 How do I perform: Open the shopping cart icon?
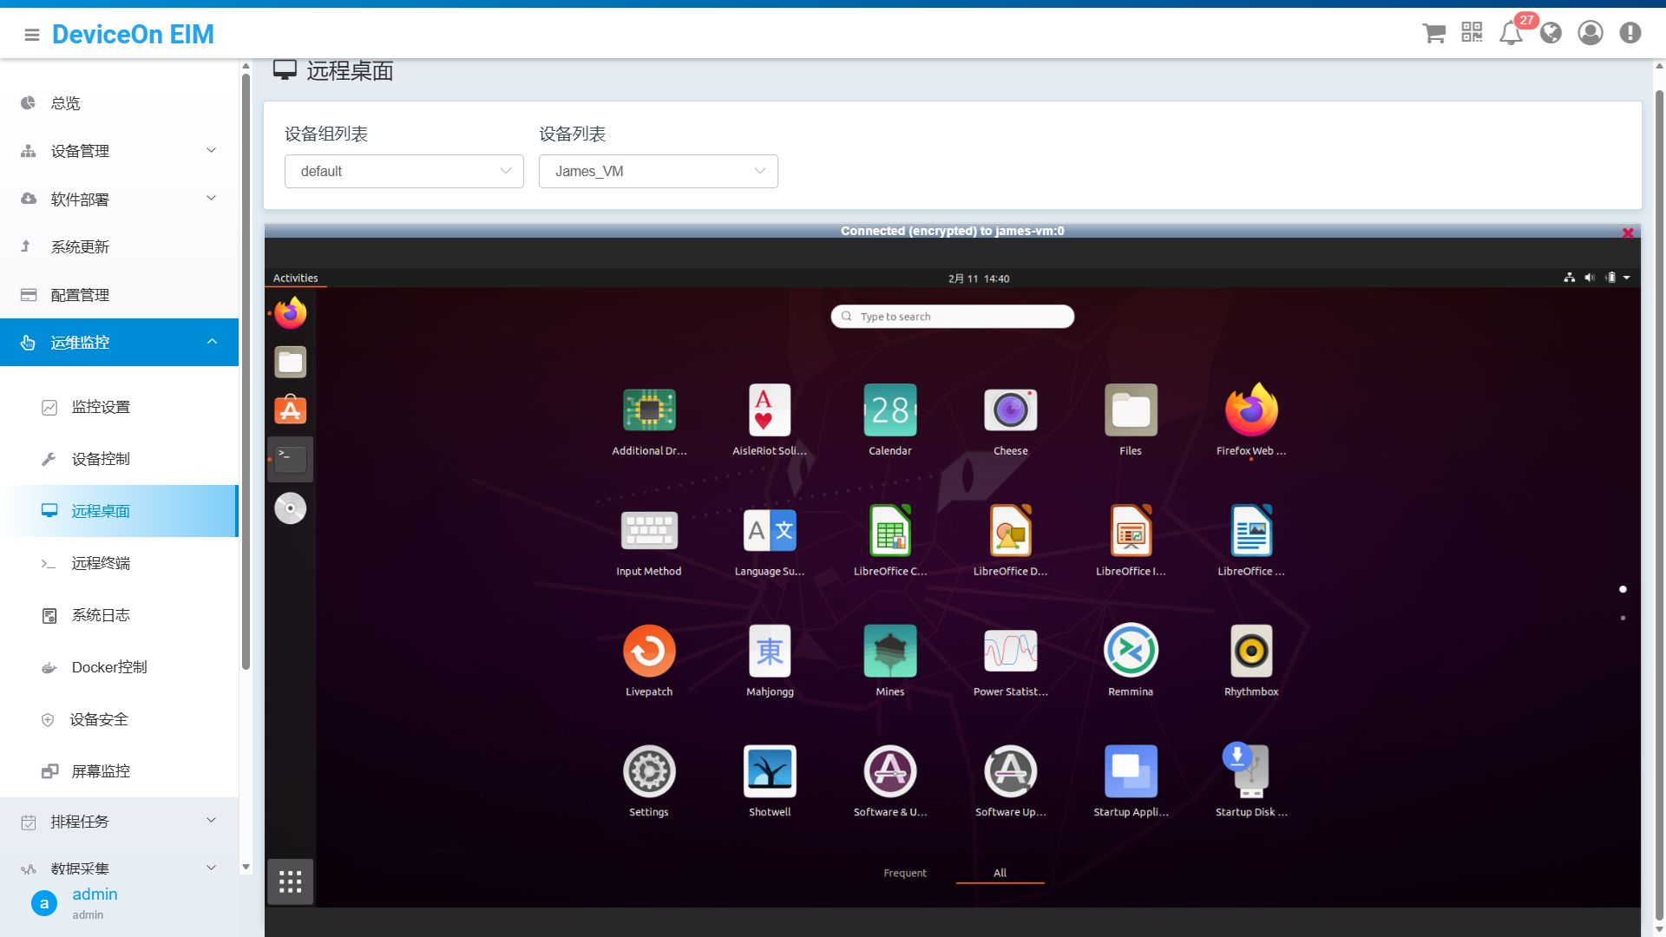pyautogui.click(x=1433, y=34)
